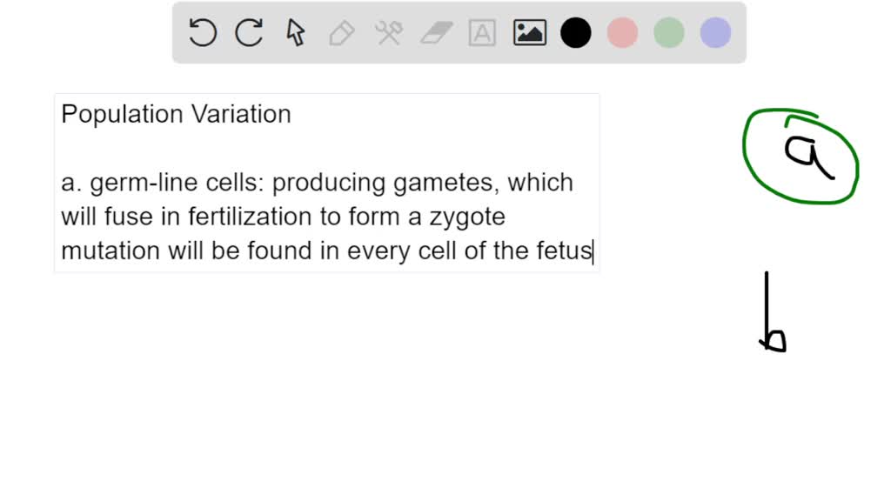Choose the pencil drawing tool
Screen dimensions: 891x501
(x=341, y=33)
